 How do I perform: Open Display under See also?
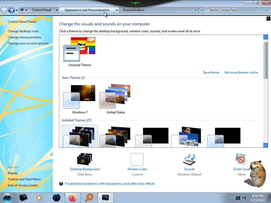click(x=13, y=173)
